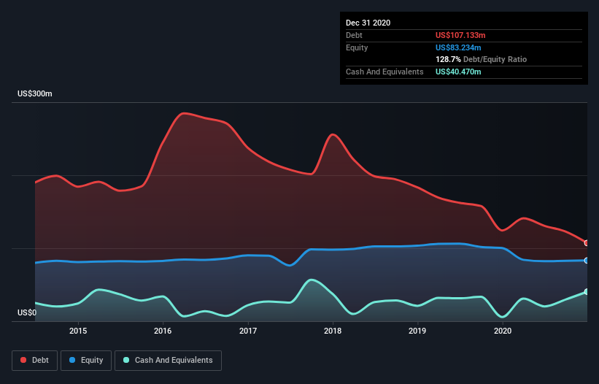Toggle the Cash And Equivalents legend button

pos(168,361)
